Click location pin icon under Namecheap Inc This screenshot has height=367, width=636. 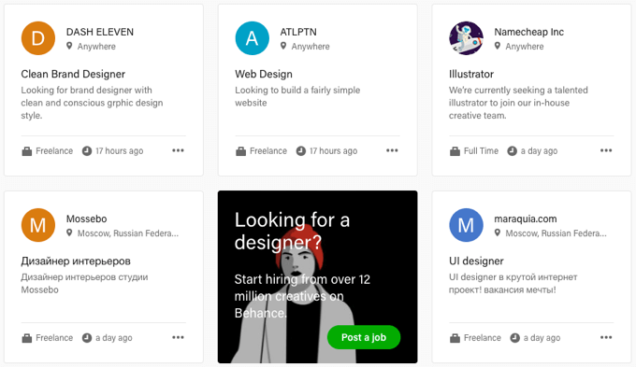pos(498,46)
